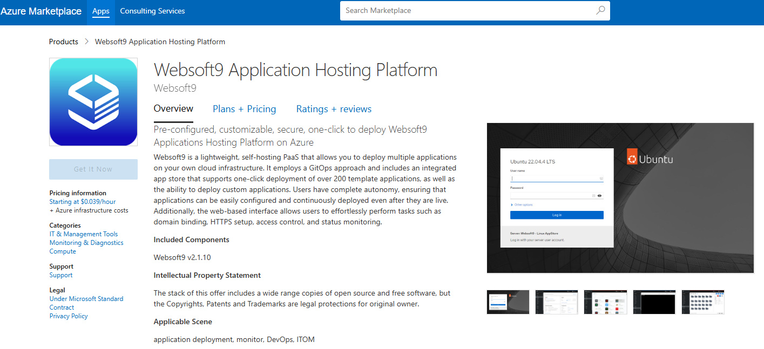Open the Privacy Policy link
The image size is (764, 349).
pyautogui.click(x=68, y=316)
